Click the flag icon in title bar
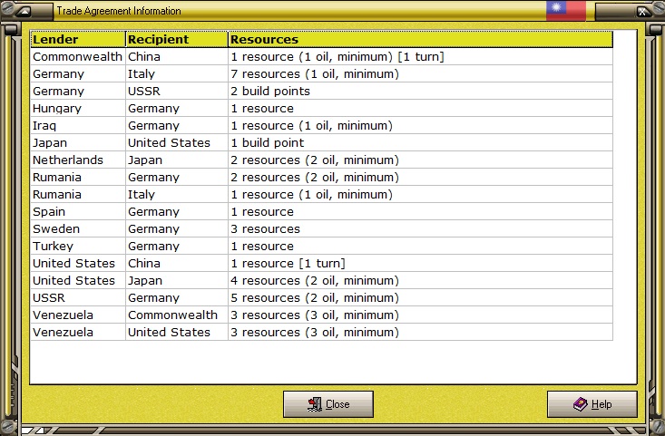This screenshot has width=665, height=436. pos(566,11)
